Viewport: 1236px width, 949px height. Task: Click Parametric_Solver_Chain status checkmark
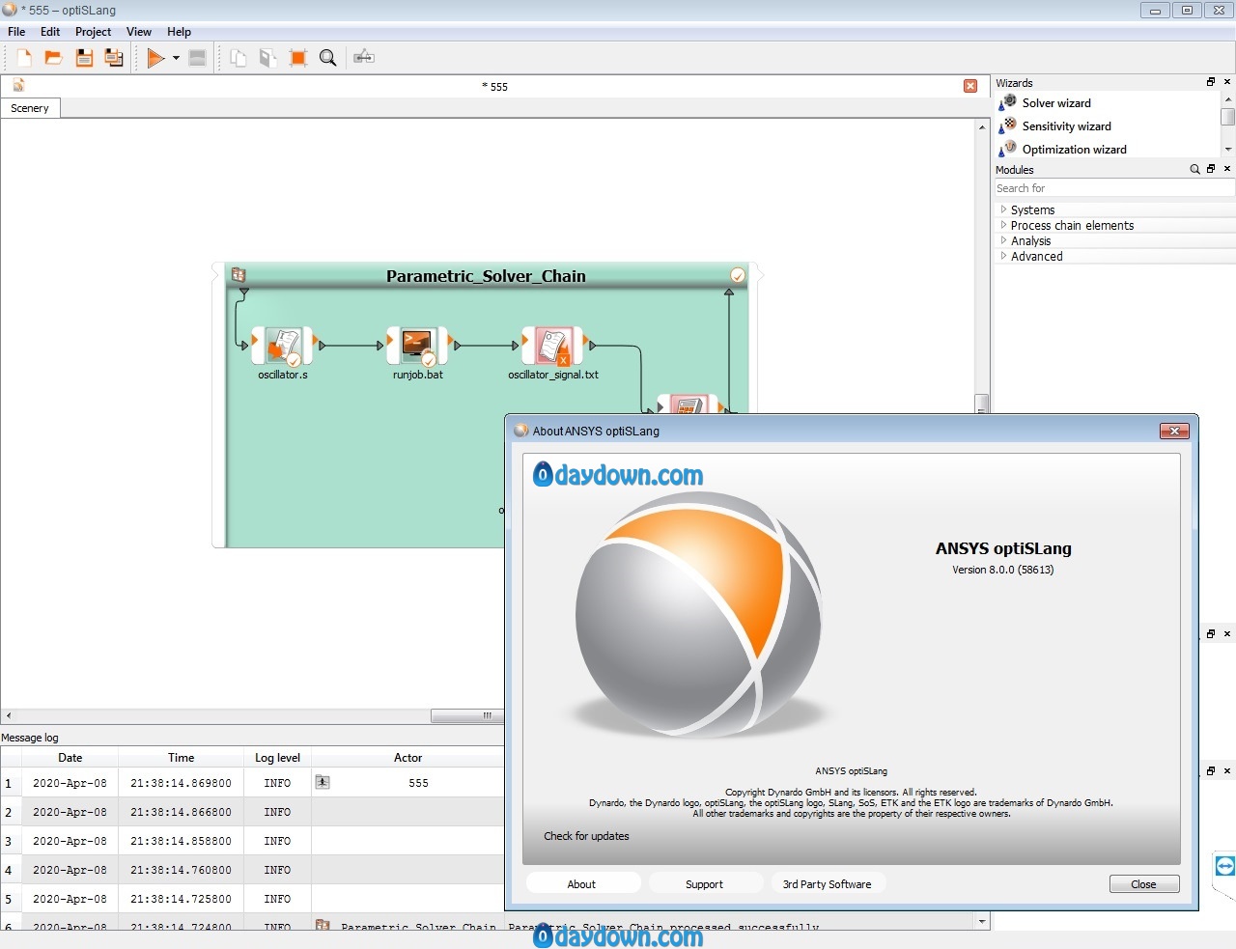tap(738, 275)
